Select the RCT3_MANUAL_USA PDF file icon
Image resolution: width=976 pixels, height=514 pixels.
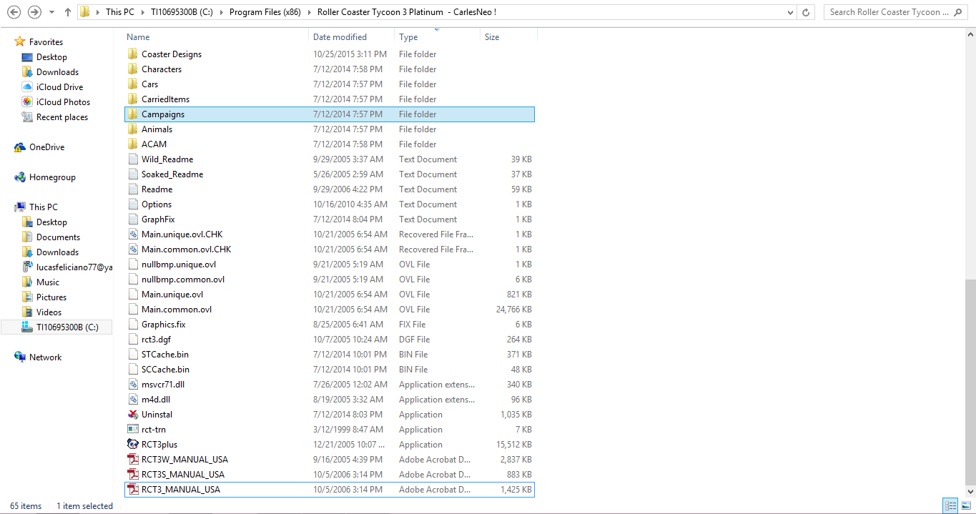[x=132, y=490]
